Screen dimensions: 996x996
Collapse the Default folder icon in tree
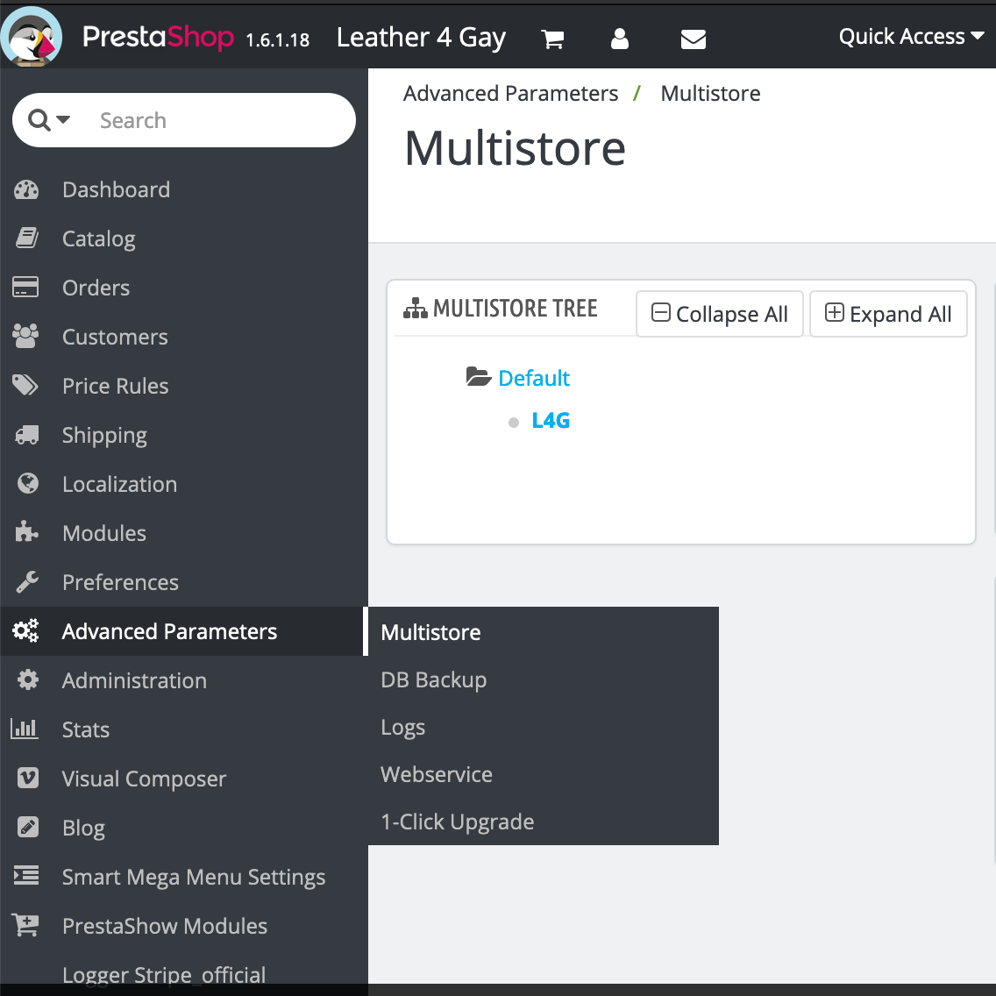point(479,377)
